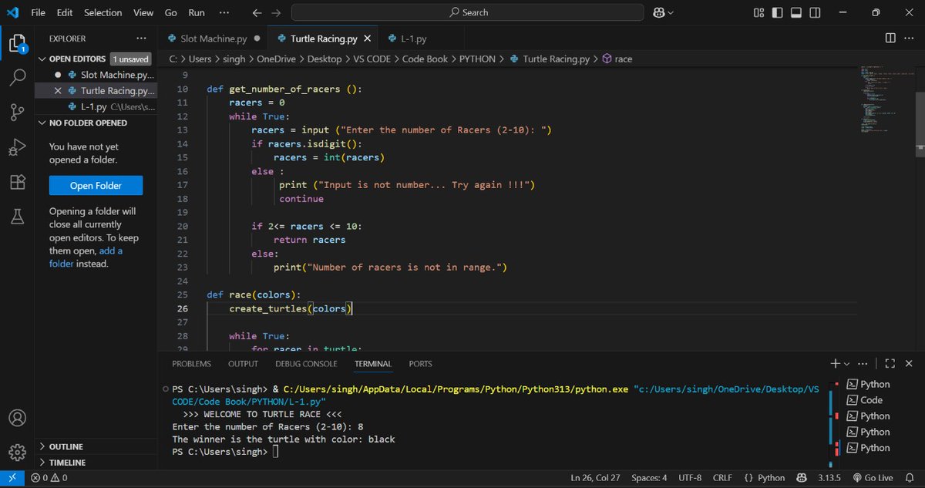The image size is (925, 488).
Task: Open Explorer Views and More Actions ellipsis
Action: click(141, 38)
